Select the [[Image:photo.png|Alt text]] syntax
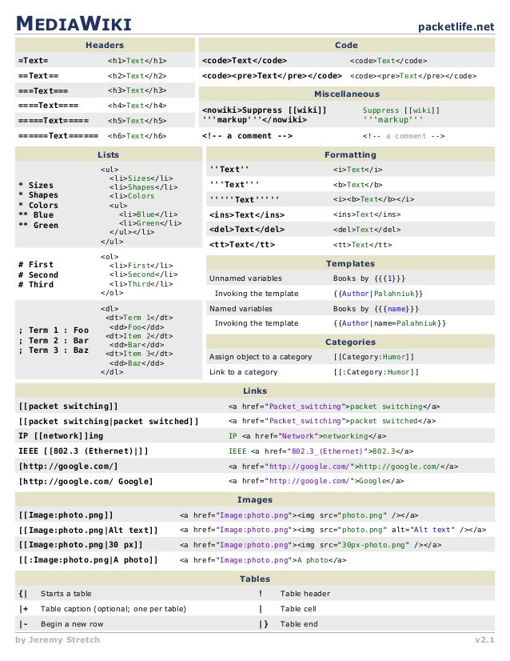This screenshot has width=510, height=661. [88, 530]
